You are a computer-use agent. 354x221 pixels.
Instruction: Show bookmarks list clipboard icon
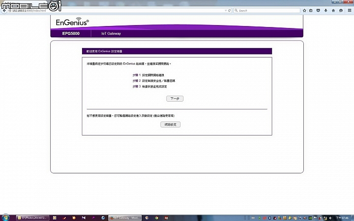point(311,11)
